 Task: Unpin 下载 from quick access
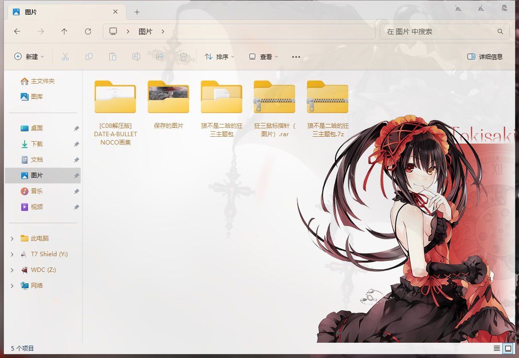point(76,144)
